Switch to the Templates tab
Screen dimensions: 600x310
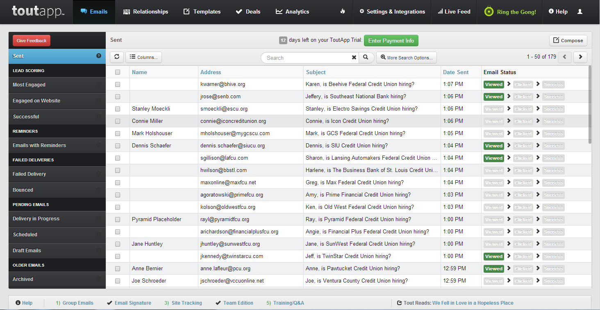(x=202, y=11)
